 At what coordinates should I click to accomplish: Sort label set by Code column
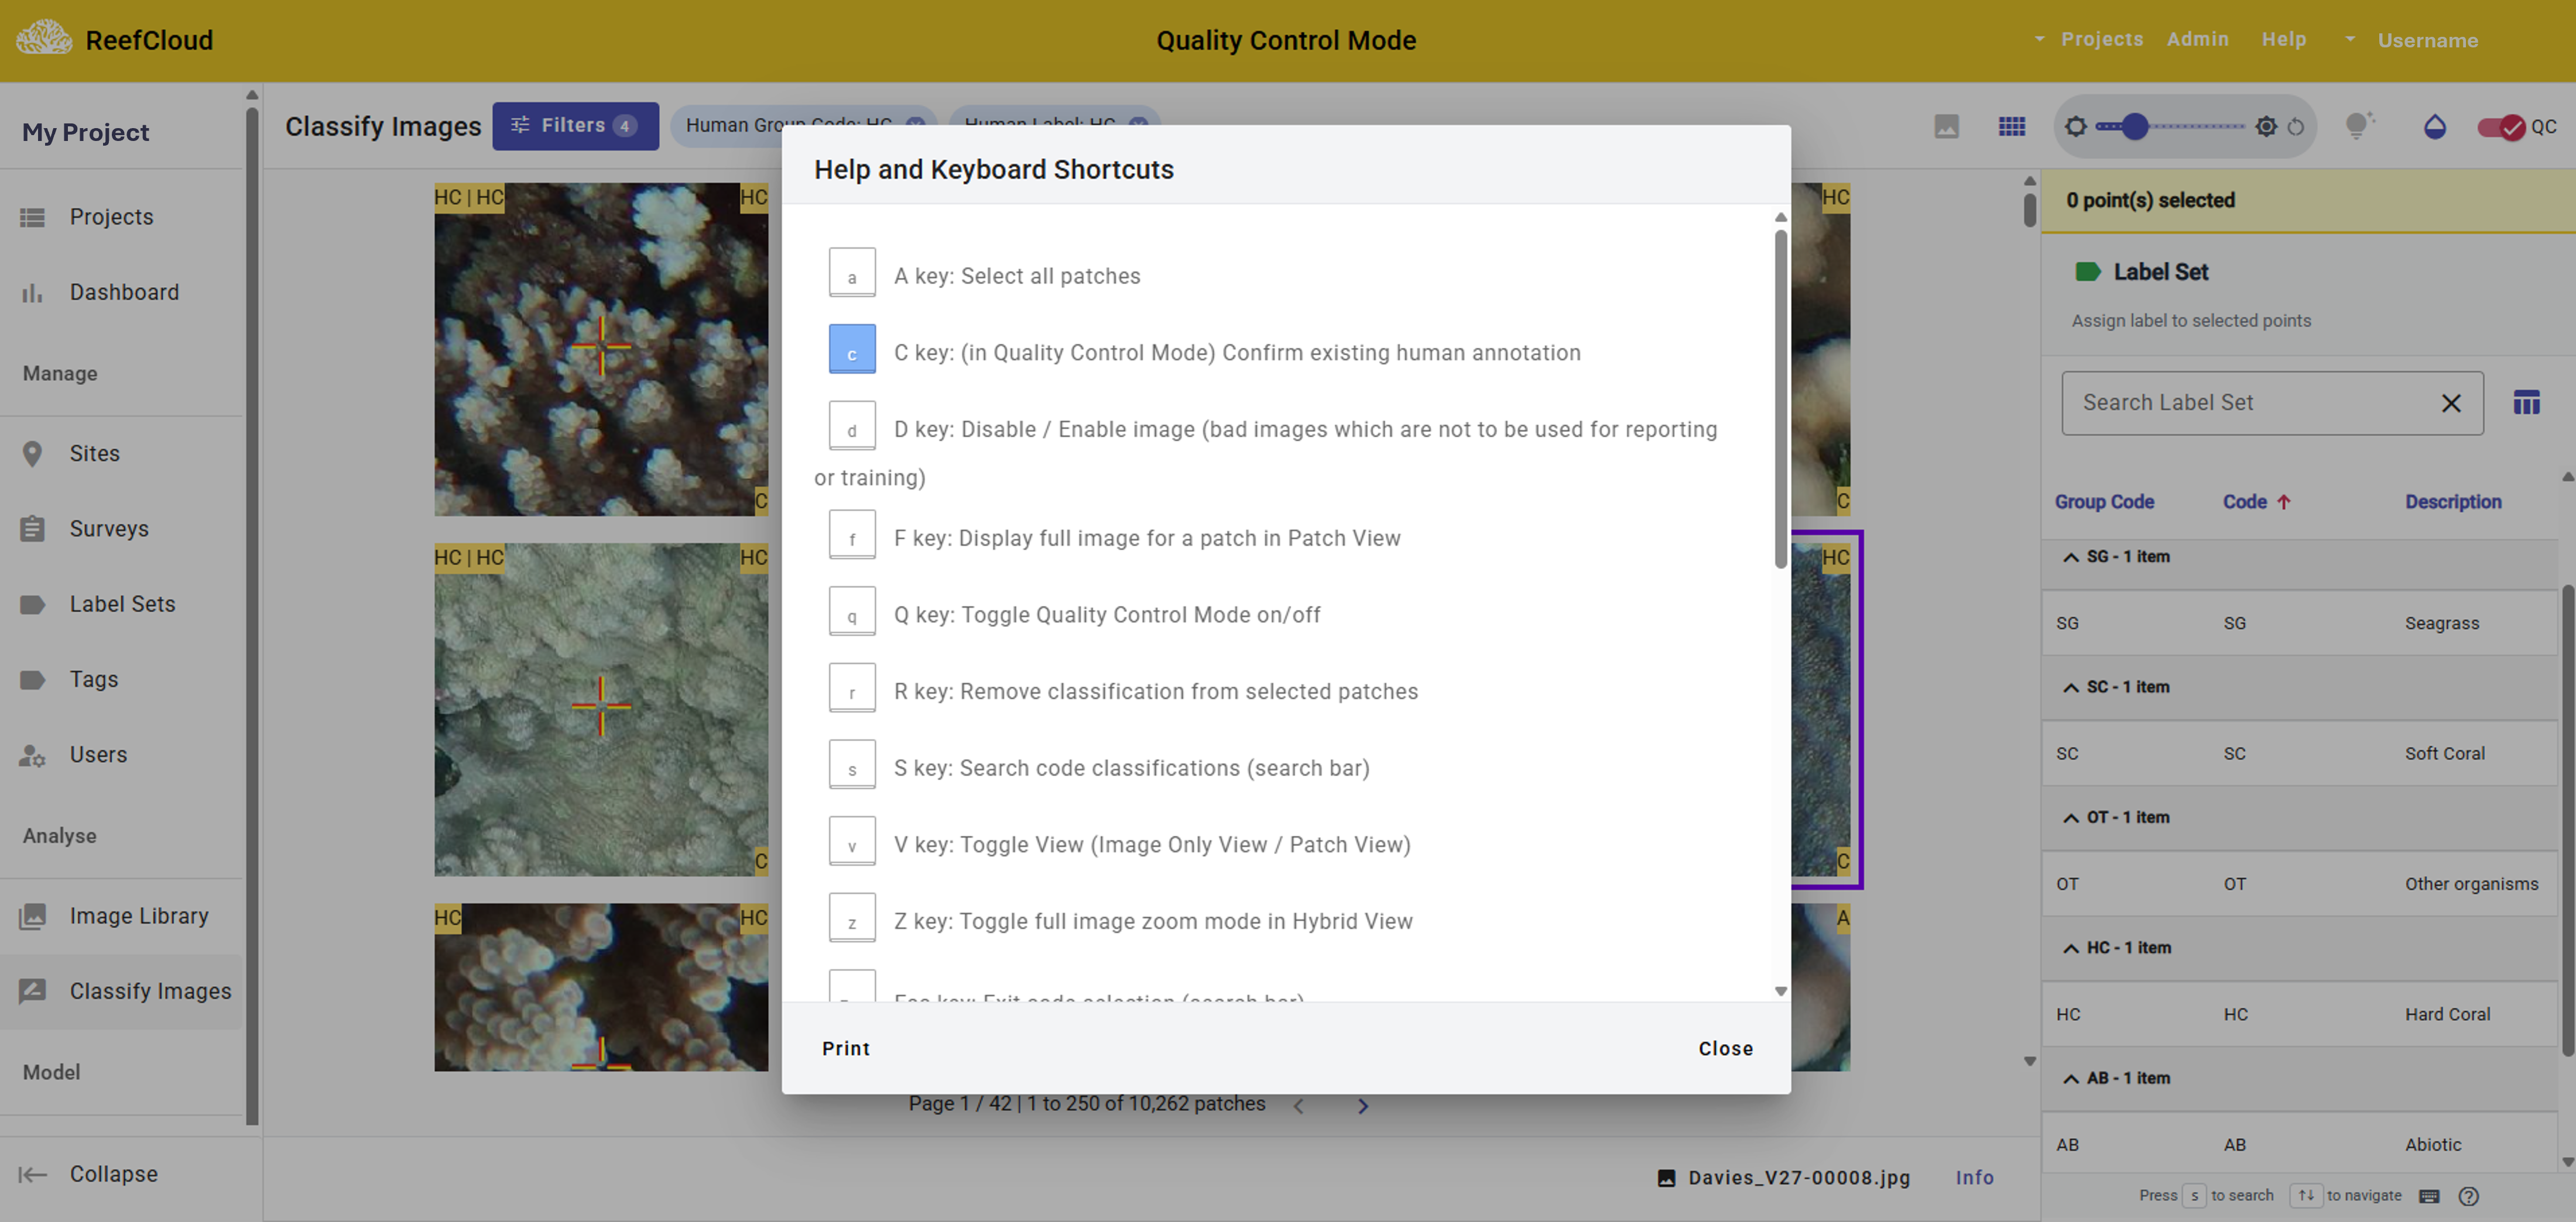pyautogui.click(x=2244, y=501)
